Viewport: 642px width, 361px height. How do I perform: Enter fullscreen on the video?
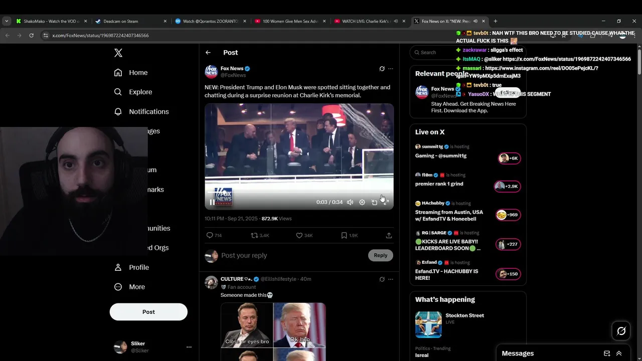pyautogui.click(x=386, y=202)
